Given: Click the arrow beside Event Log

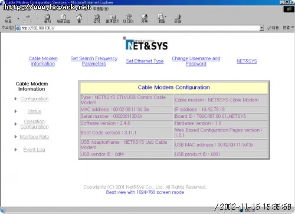Looking at the screenshot, I should [16, 150].
